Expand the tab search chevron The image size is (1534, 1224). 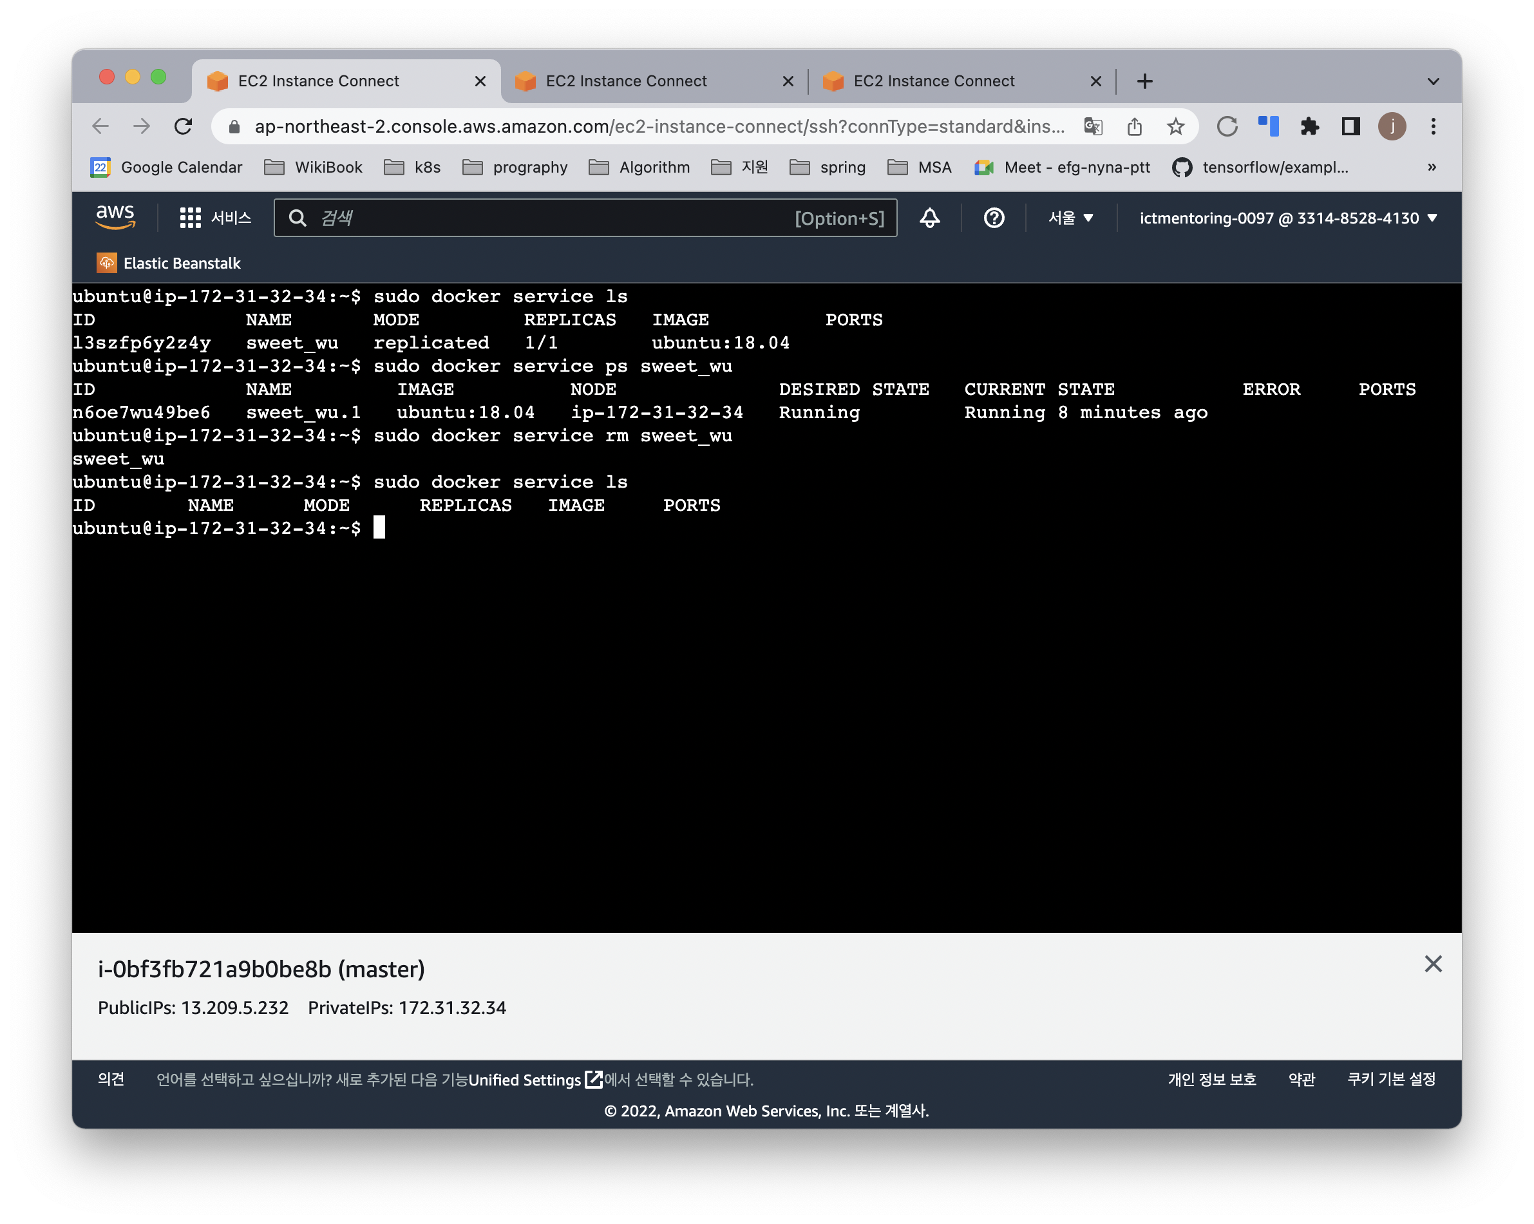coord(1433,81)
